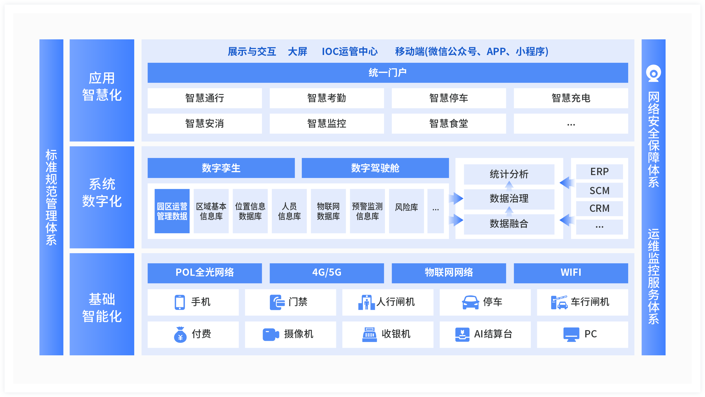The width and height of the screenshot is (705, 397).
Task: Select the 统一门户 banner
Action: (x=388, y=73)
